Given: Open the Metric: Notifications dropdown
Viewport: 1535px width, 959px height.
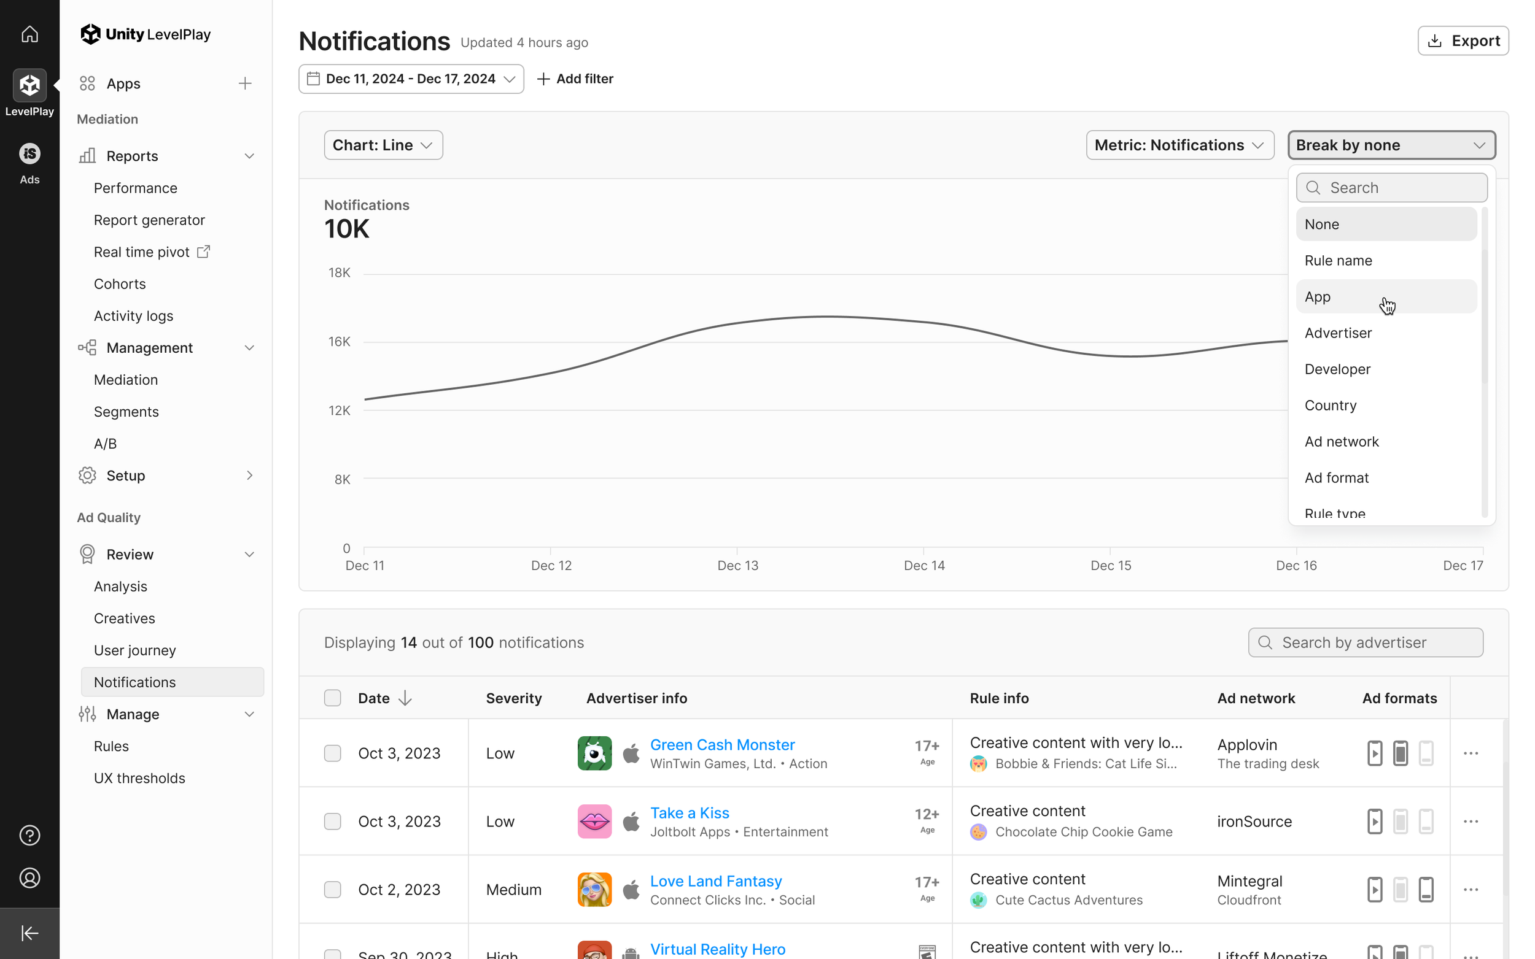Looking at the screenshot, I should [x=1179, y=145].
